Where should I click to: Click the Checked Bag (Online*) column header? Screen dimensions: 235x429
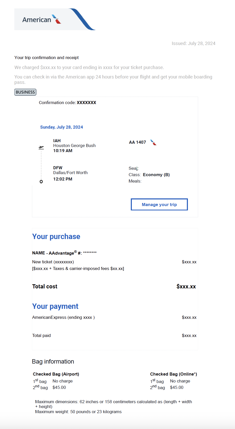174,374
